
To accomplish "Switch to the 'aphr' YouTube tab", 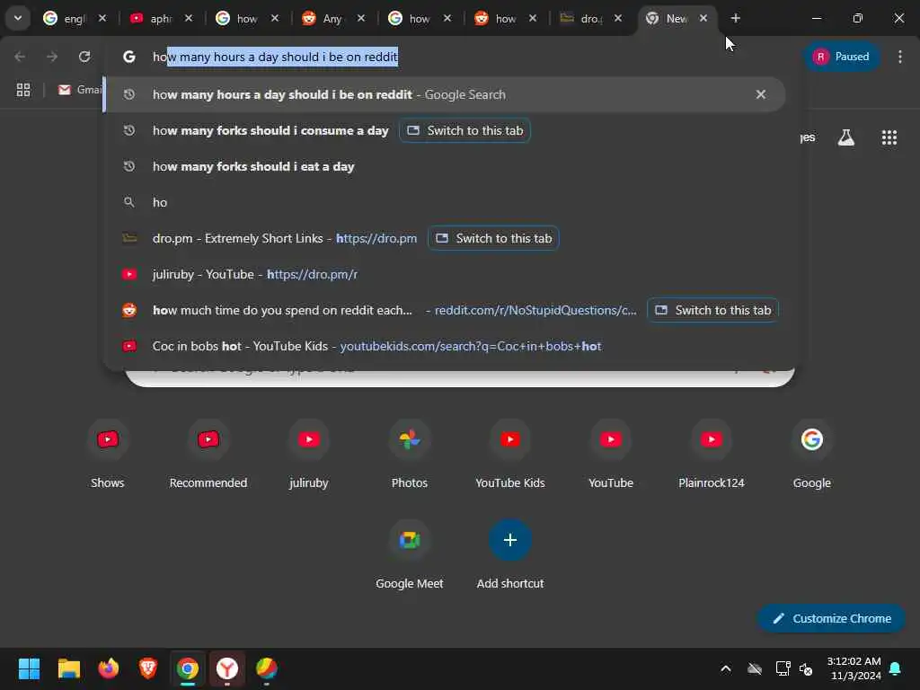I will tap(151, 18).
